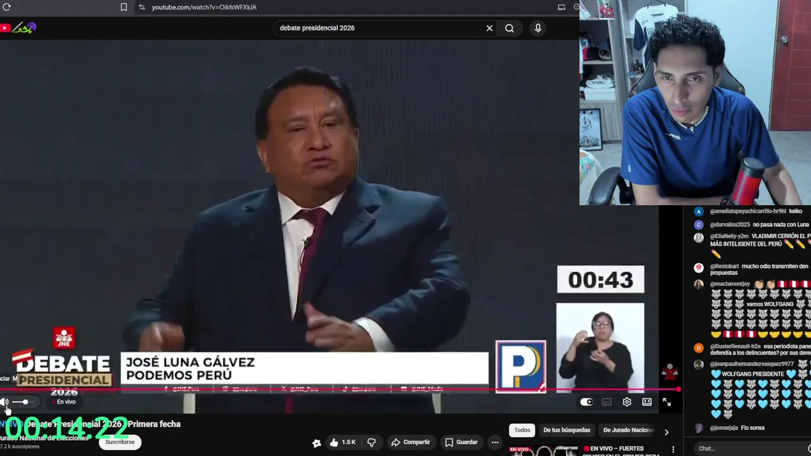The height and width of the screenshot is (456, 811).
Task: Jump to live with the En vivo indicator
Action: click(64, 402)
